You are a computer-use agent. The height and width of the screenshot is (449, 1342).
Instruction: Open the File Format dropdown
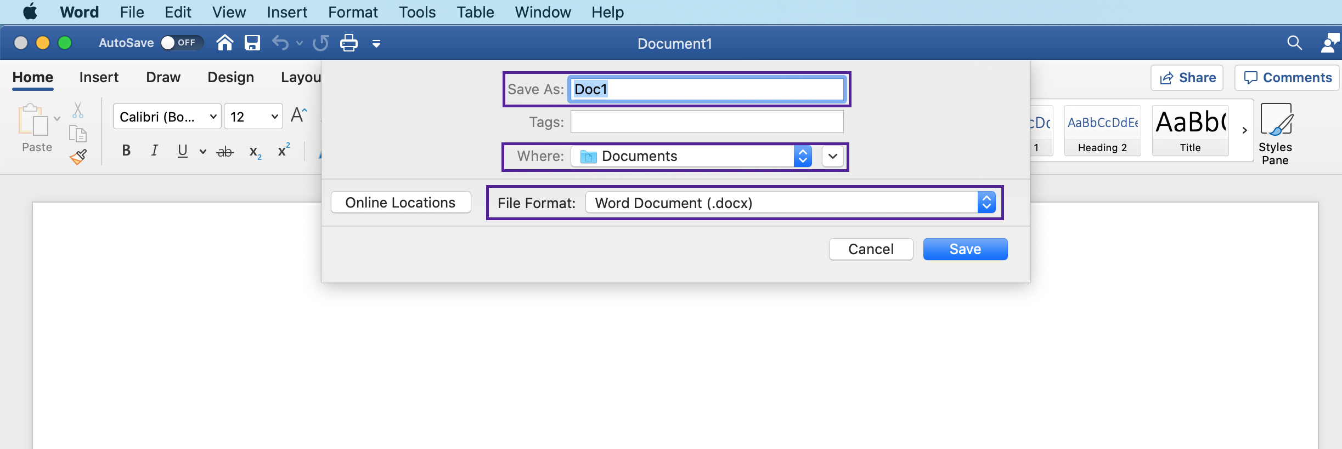(791, 203)
